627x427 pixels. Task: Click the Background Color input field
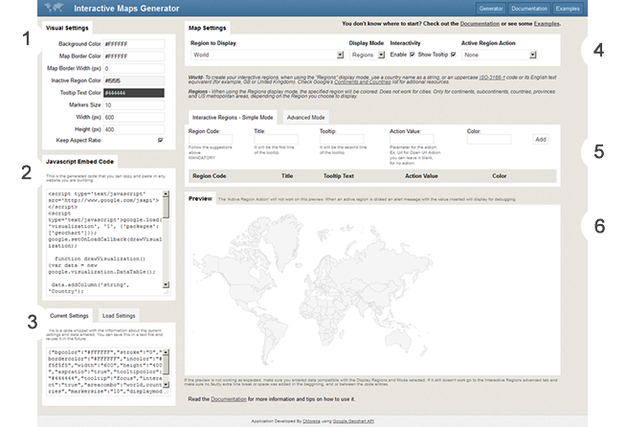pyautogui.click(x=133, y=44)
